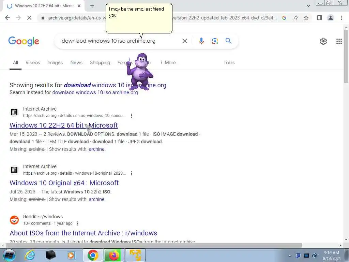Screen dimensions: 349x262
Task: Open the Chrome side panel
Action: pos(320,18)
